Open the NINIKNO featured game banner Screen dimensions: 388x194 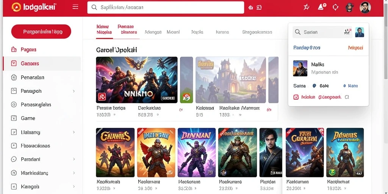click(136, 80)
